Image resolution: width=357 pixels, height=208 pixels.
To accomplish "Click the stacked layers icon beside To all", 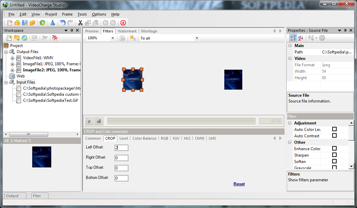I will point(132,38).
